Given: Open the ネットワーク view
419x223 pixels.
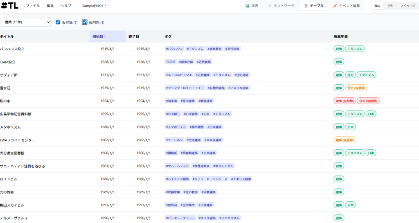Looking at the screenshot, I should click(281, 6).
